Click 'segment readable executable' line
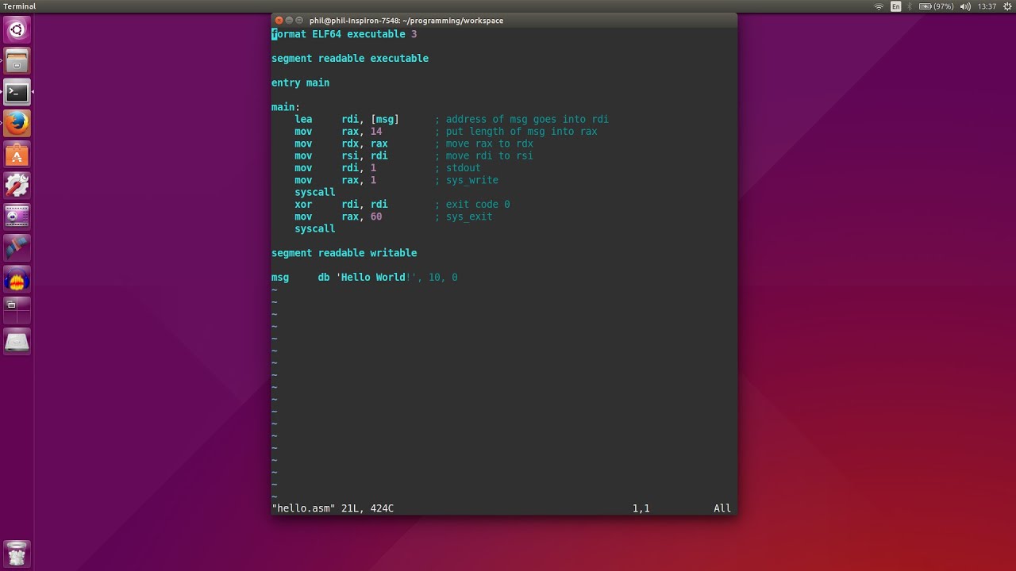Screen dimensions: 1016x571 (x=350, y=59)
